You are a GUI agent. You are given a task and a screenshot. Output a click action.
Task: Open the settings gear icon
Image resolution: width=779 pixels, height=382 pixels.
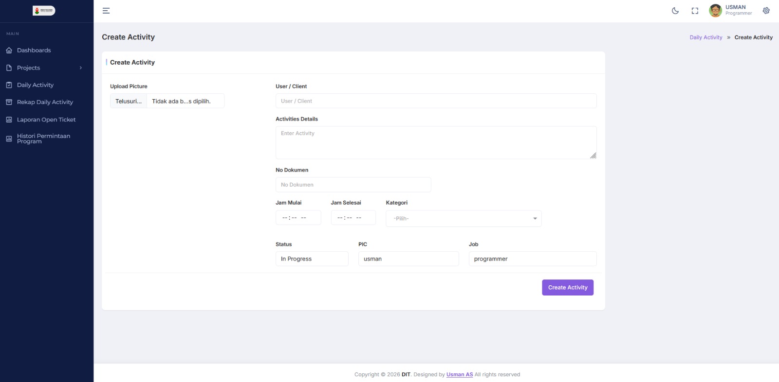[x=766, y=11]
